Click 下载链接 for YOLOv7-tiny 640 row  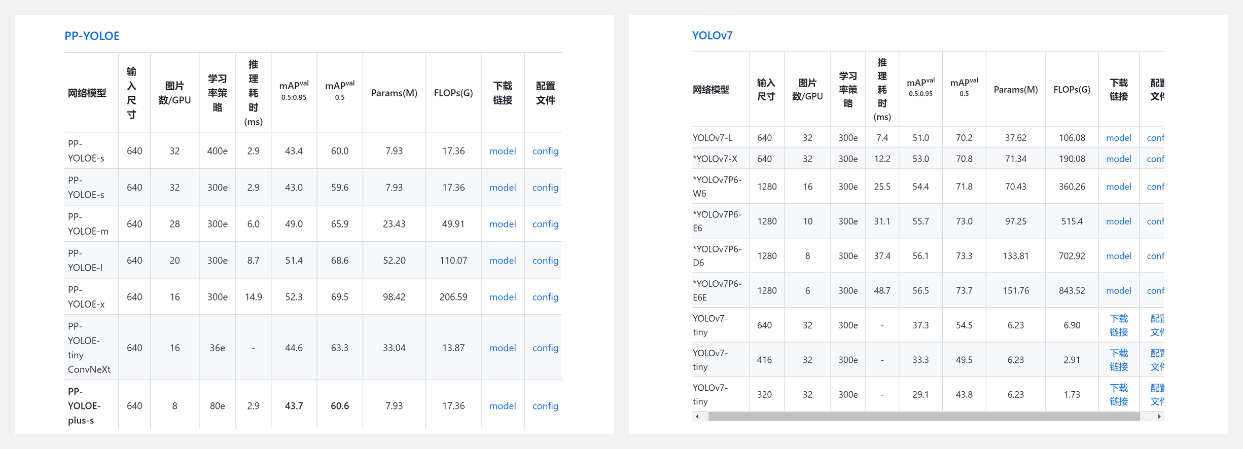coord(1118,325)
